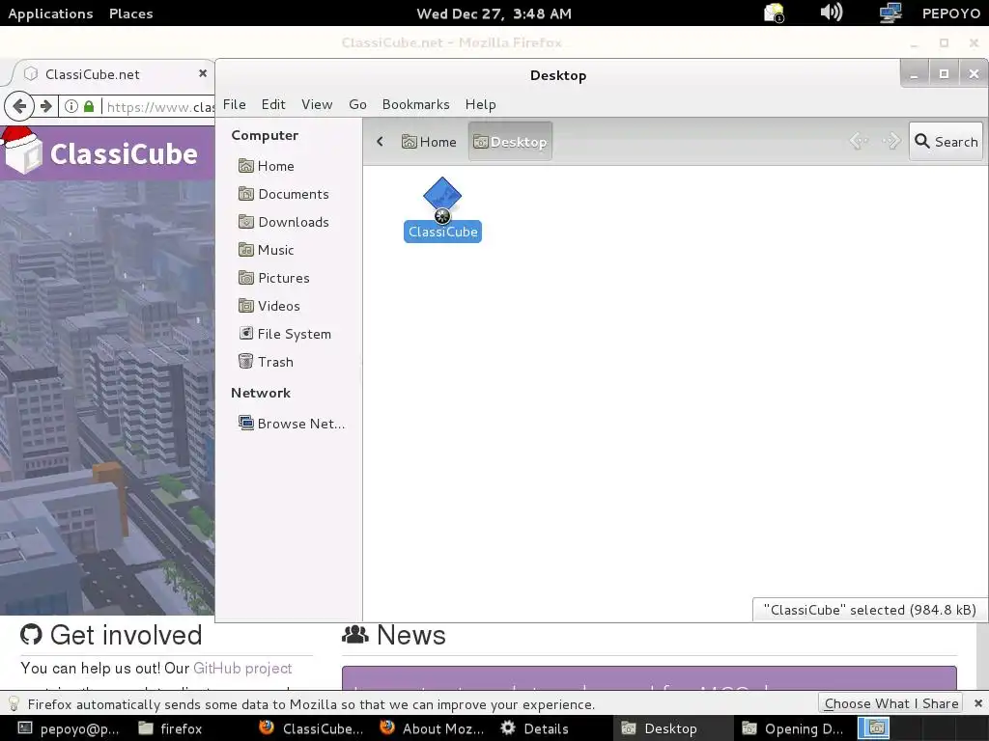The width and height of the screenshot is (989, 741).
Task: Open the Go menu
Action: pos(357,104)
